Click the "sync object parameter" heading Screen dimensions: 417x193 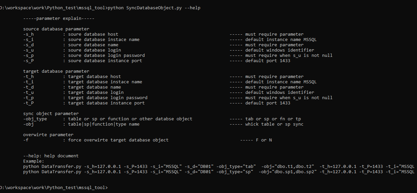[51, 114]
